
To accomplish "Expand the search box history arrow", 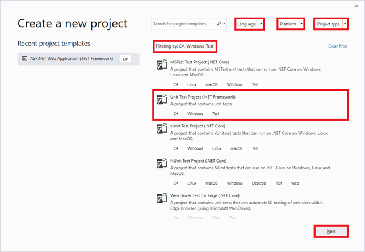I will click(x=224, y=23).
